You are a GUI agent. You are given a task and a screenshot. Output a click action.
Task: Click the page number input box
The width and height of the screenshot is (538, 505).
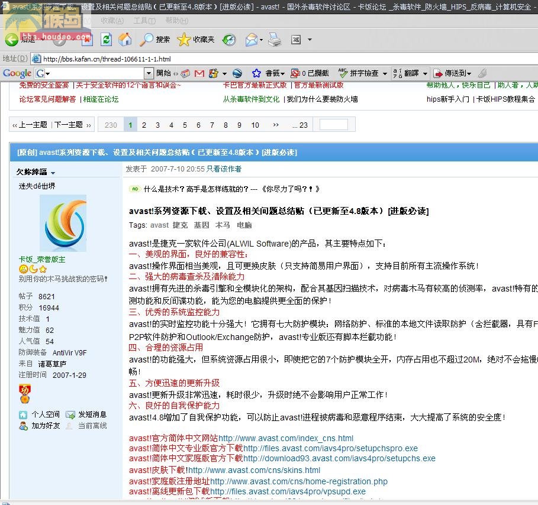(333, 124)
